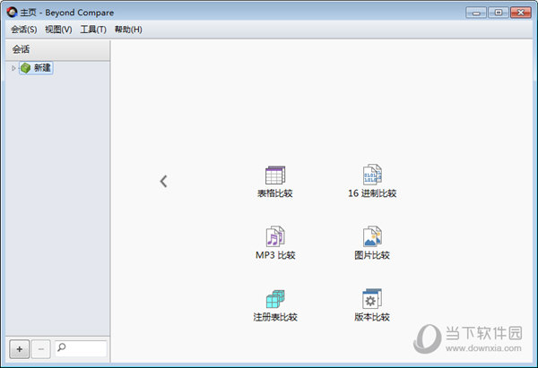Click the Beyond Compare app icon in title bar

12,13
